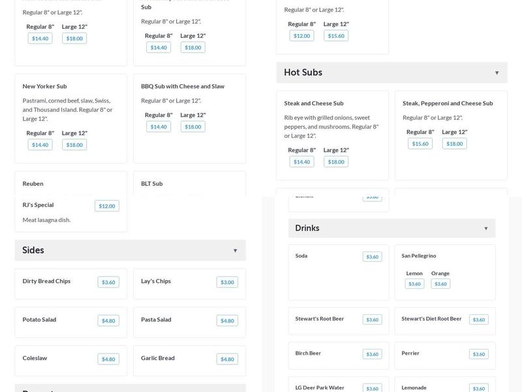Click Garlic Bread price button

(227, 359)
